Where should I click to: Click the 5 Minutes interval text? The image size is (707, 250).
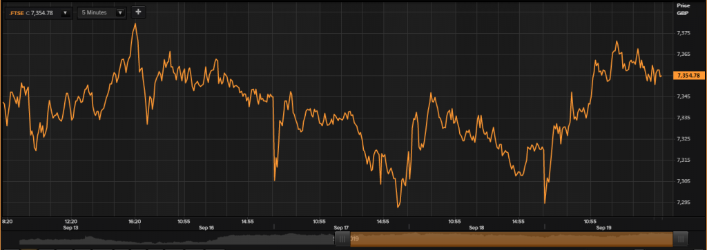(94, 12)
